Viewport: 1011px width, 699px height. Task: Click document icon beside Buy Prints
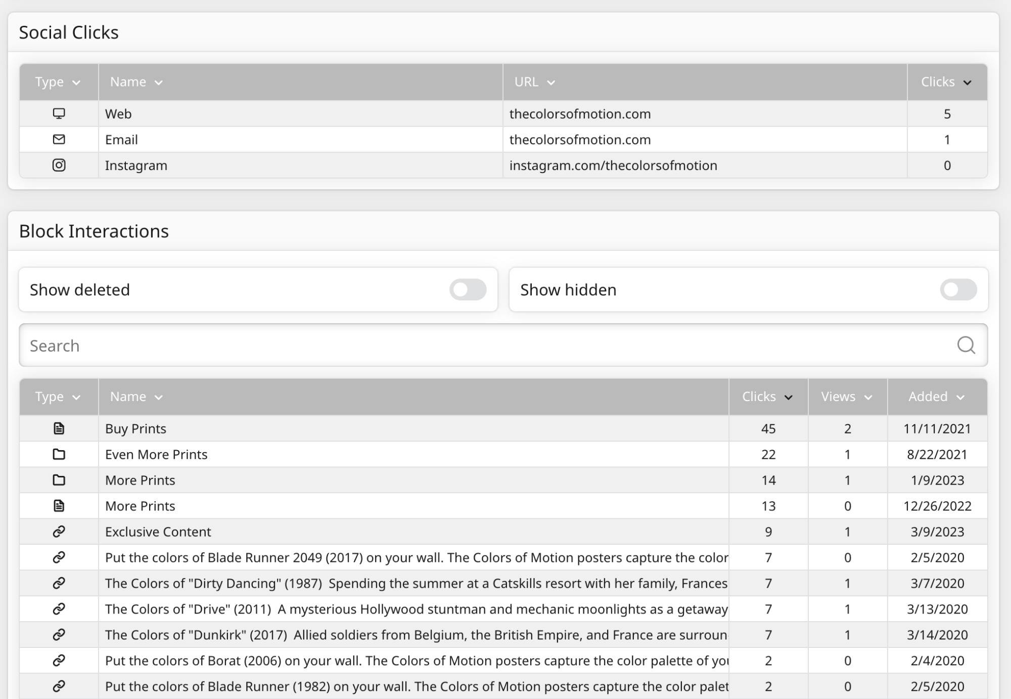59,428
